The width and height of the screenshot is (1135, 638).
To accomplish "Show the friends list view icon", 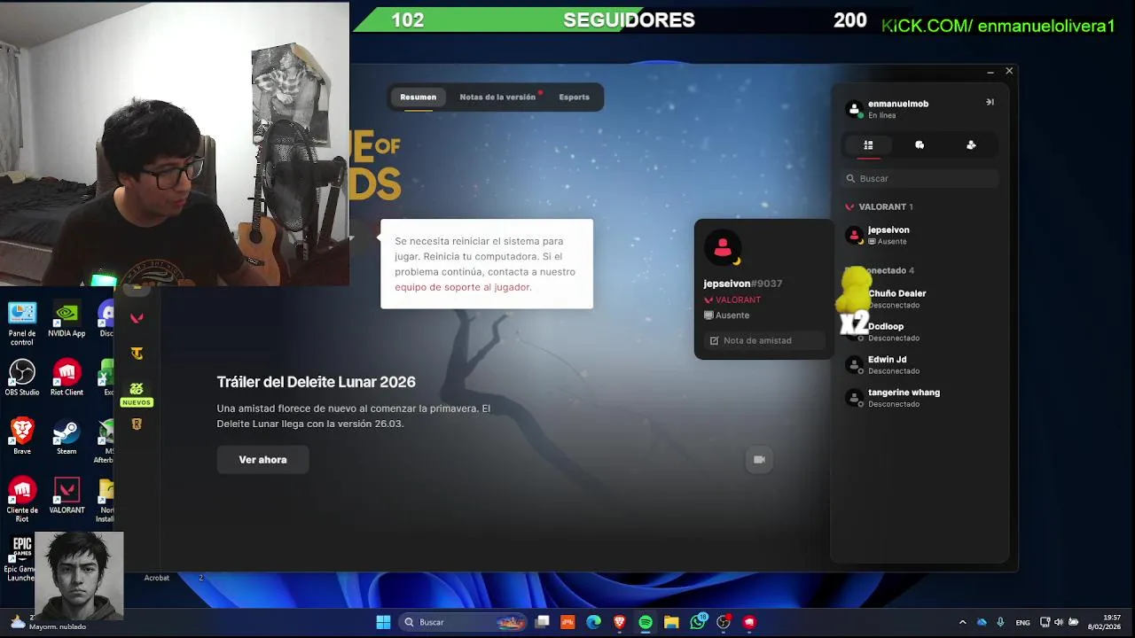I will [868, 145].
